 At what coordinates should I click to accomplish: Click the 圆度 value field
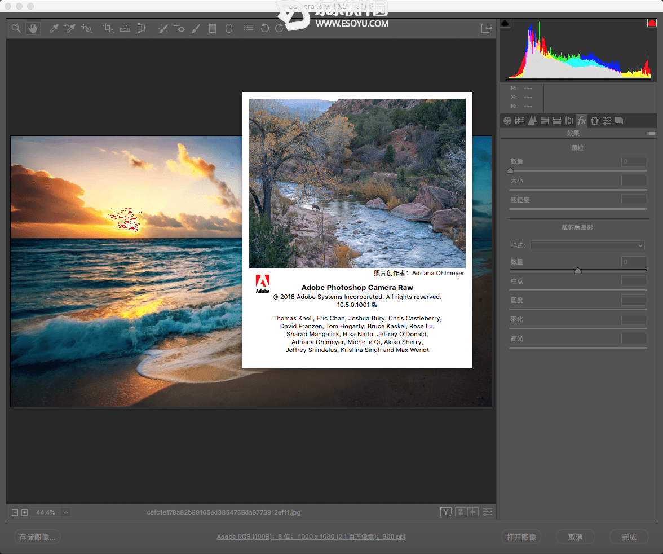(634, 300)
